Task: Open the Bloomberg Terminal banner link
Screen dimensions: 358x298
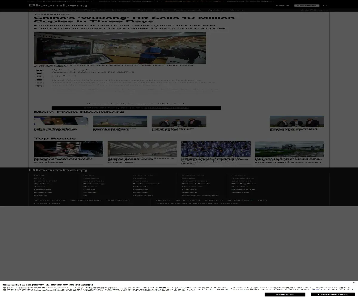Action: [x=136, y=108]
